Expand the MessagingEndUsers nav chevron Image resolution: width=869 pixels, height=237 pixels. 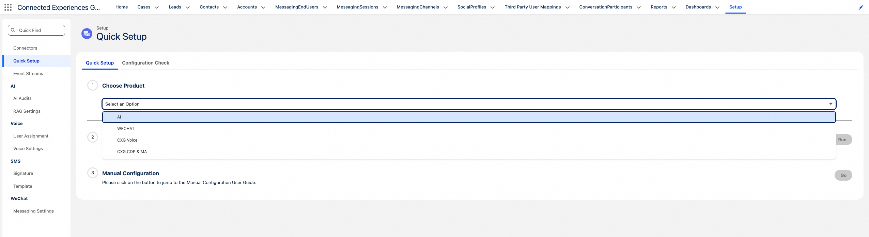[325, 7]
